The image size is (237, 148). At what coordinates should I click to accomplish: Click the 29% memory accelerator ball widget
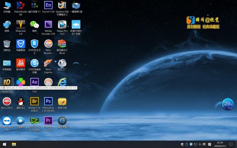[x=228, y=104]
